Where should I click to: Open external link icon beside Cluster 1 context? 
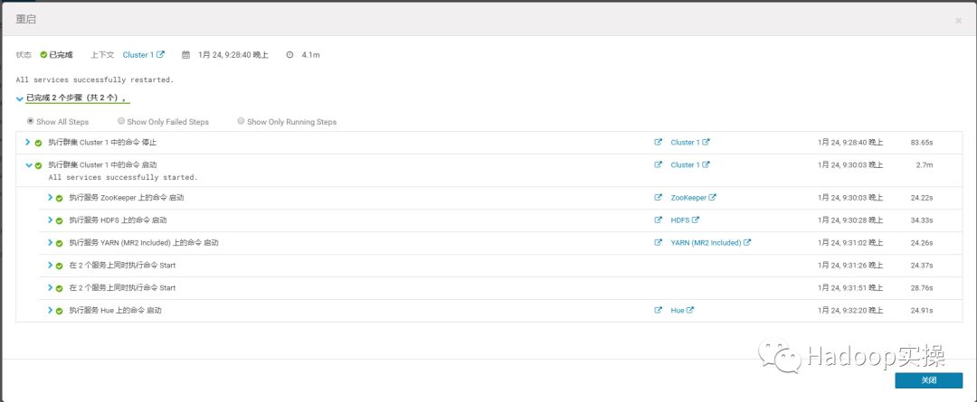pyautogui.click(x=160, y=55)
